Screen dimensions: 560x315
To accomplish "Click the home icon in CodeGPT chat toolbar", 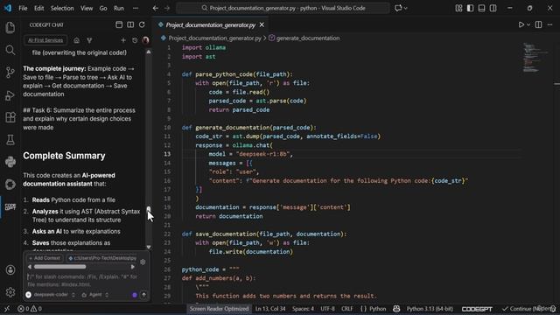I will pos(76,40).
